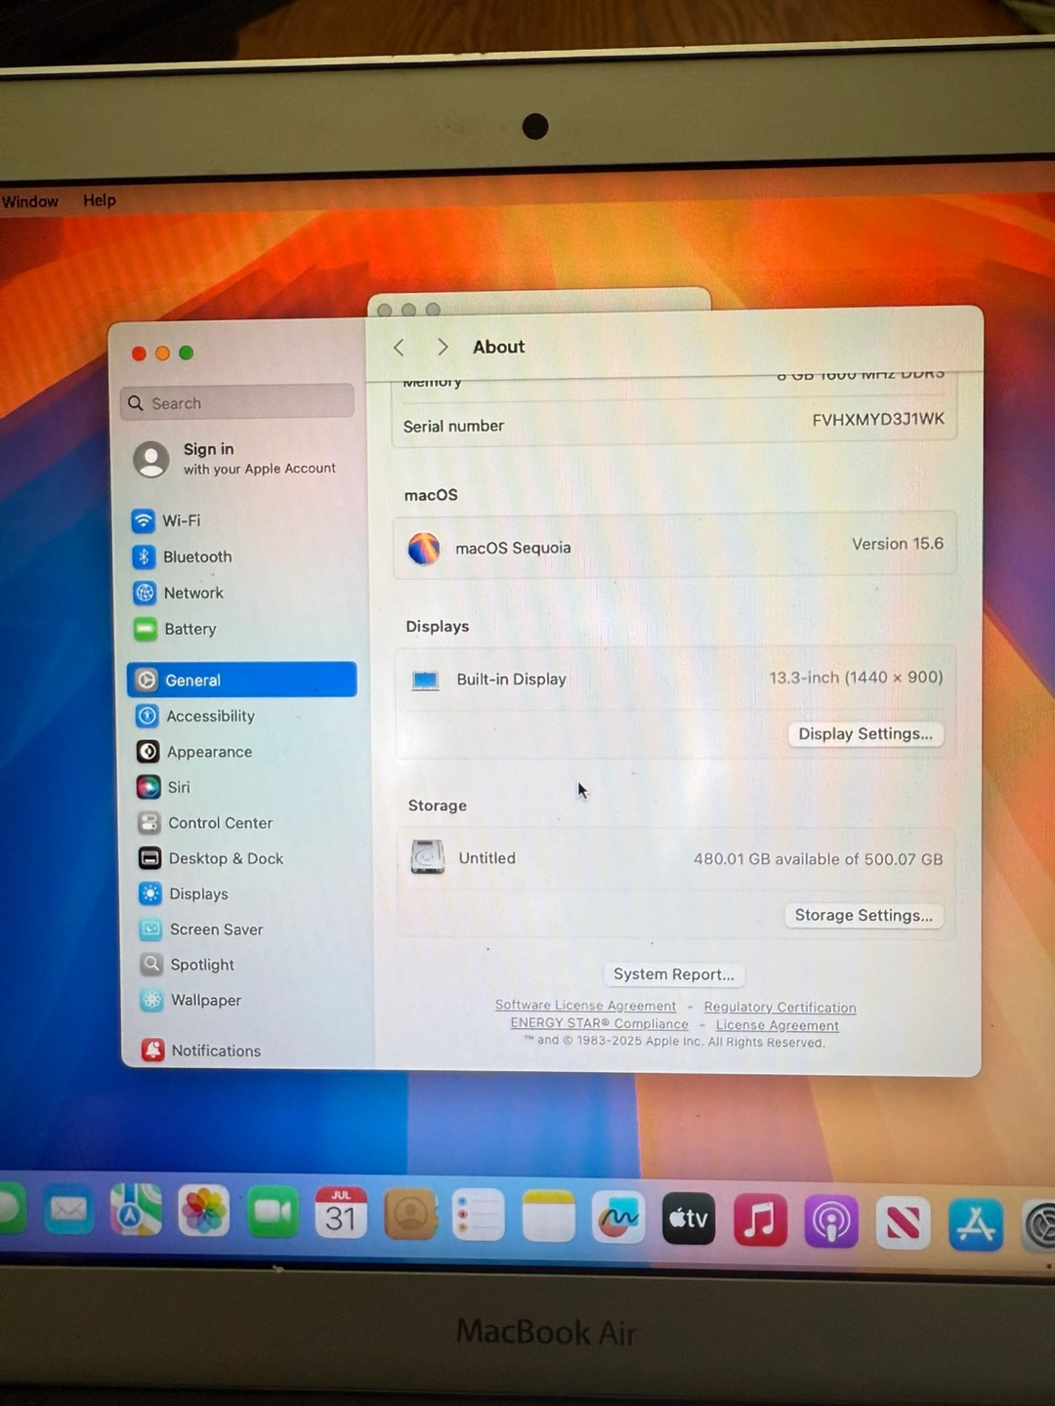This screenshot has width=1055, height=1406.
Task: Click the Version 15.6 text
Action: (898, 544)
